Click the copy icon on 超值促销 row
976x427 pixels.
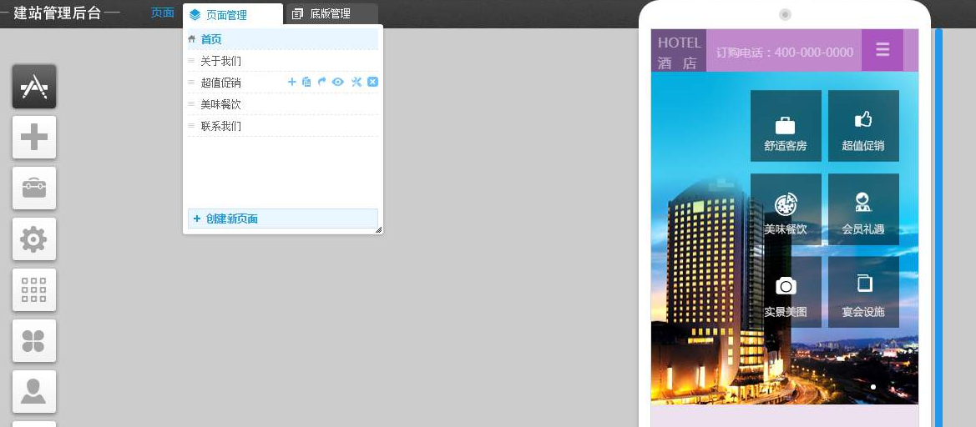click(x=306, y=82)
